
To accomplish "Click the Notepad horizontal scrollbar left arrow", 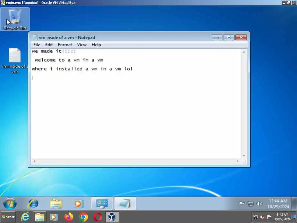I will [x=35, y=161].
